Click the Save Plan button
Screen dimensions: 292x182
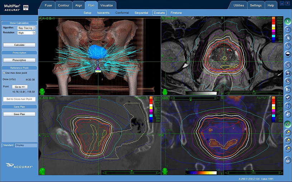point(19,114)
